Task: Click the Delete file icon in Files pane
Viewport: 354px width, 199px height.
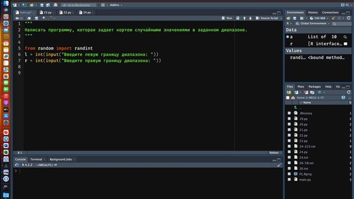Action: click(x=306, y=92)
